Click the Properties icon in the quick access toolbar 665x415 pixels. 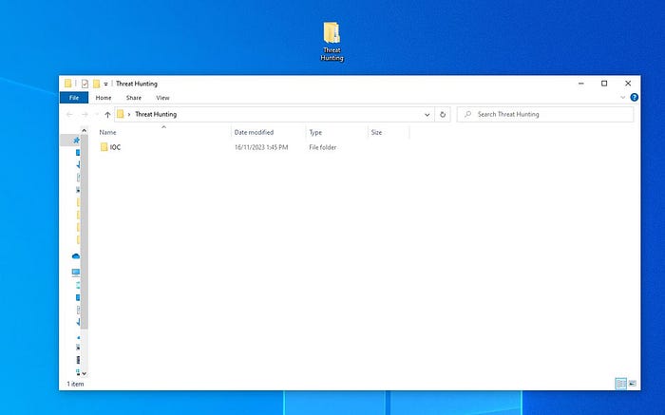(x=85, y=84)
